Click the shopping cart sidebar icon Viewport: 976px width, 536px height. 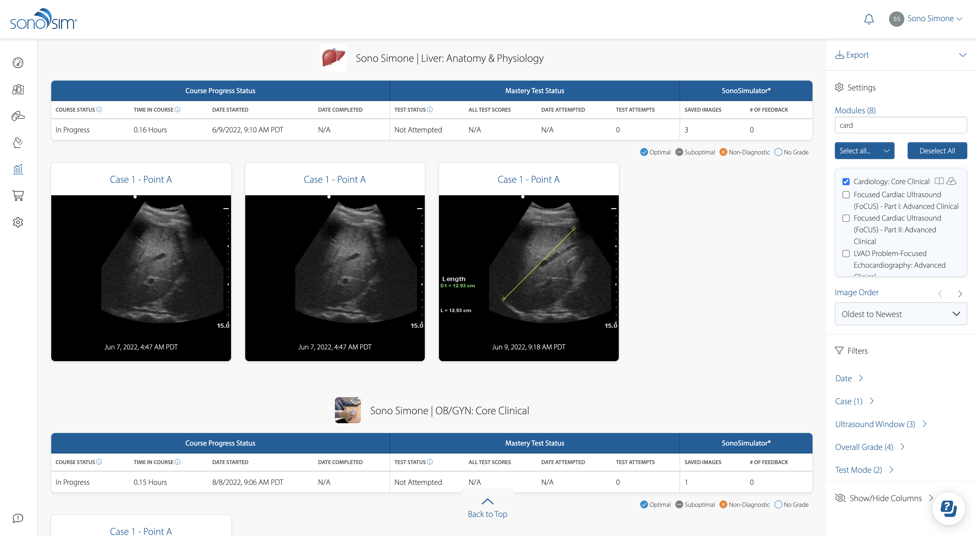pyautogui.click(x=18, y=196)
